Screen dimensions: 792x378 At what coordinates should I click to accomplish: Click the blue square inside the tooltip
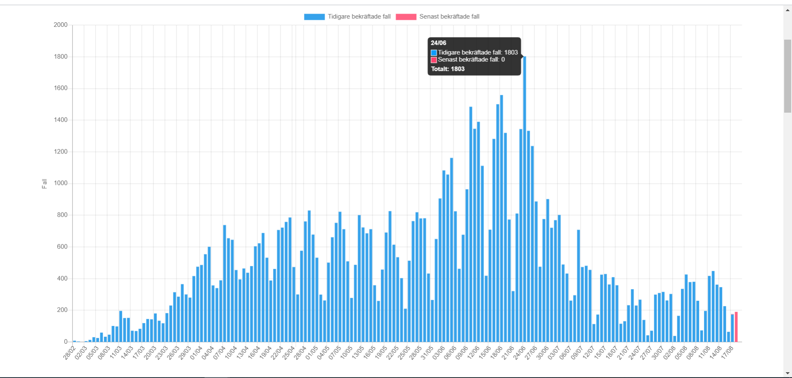coord(434,52)
